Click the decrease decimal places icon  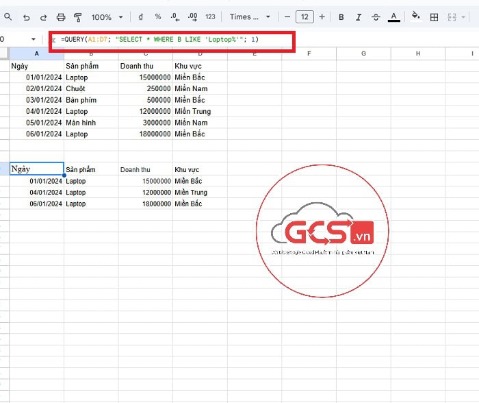click(175, 17)
